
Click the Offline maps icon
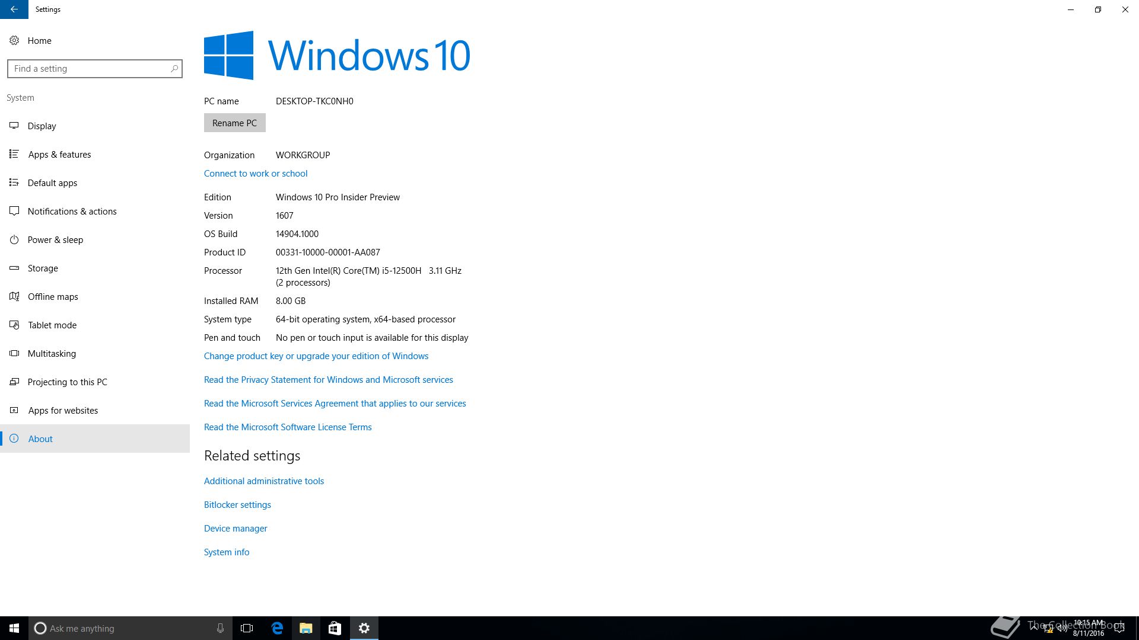pos(14,296)
